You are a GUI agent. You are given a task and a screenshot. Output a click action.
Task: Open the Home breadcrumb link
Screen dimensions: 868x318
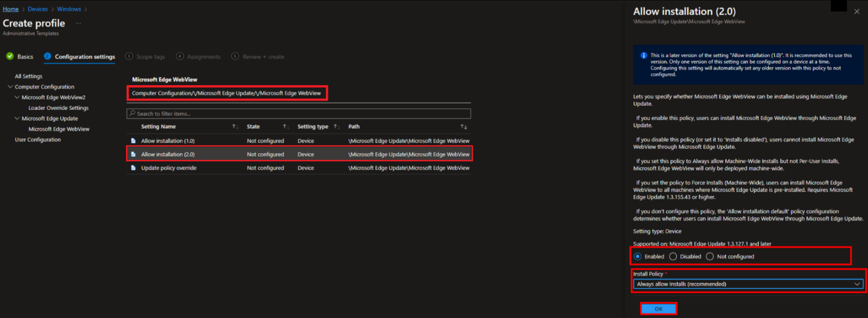(11, 9)
